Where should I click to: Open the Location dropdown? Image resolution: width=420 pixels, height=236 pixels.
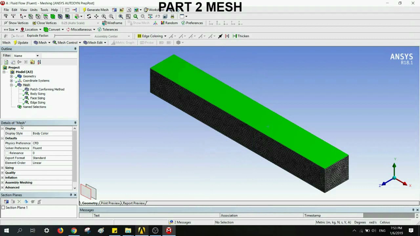pyautogui.click(x=31, y=29)
